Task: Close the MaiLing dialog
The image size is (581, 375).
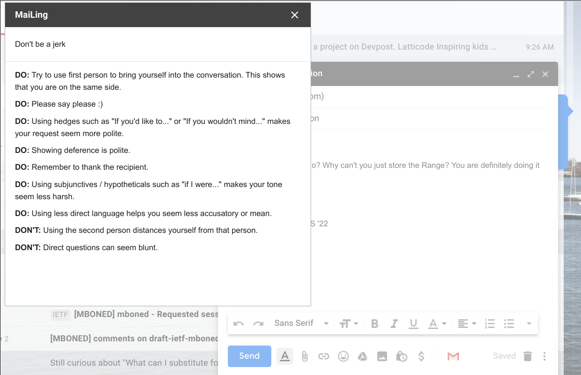Action: (x=295, y=15)
